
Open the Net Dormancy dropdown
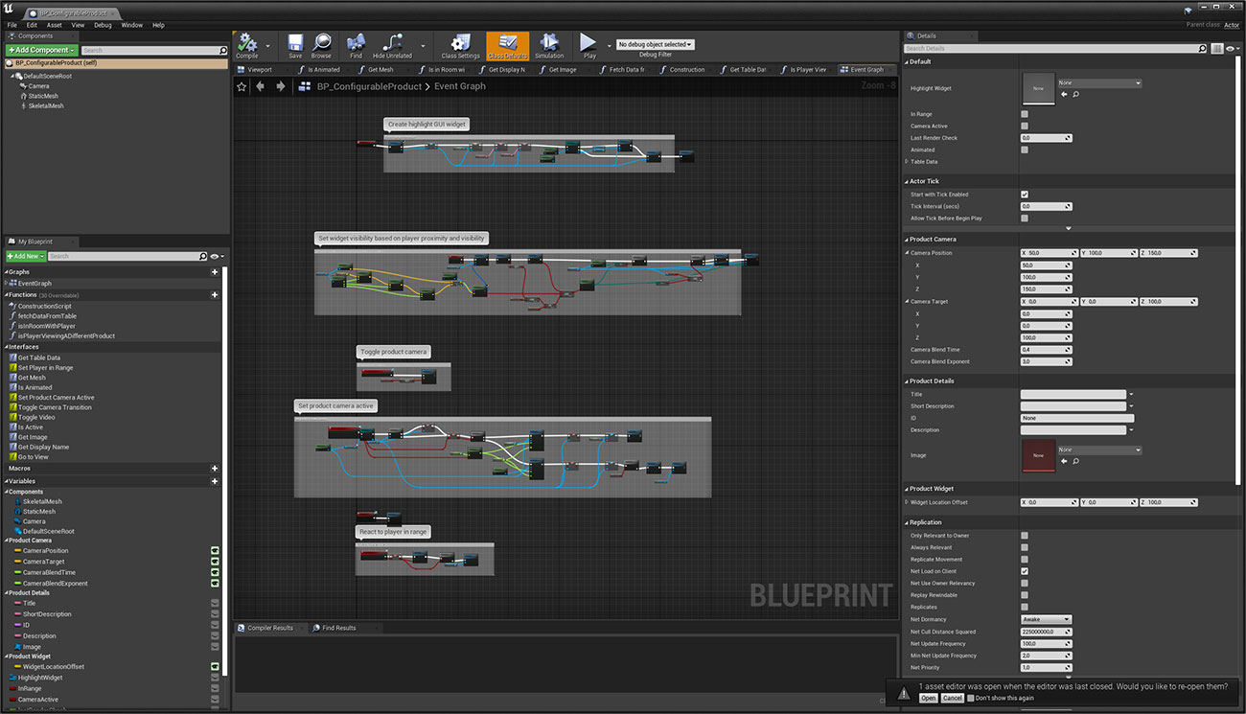(1046, 619)
